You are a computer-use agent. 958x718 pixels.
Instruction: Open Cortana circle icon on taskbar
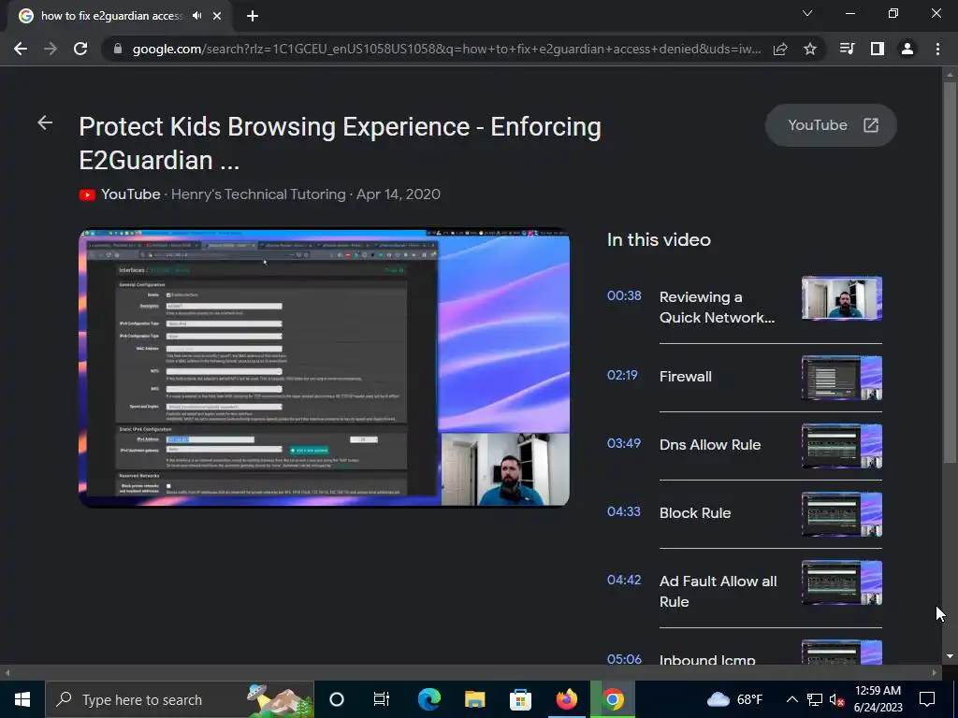tap(337, 699)
